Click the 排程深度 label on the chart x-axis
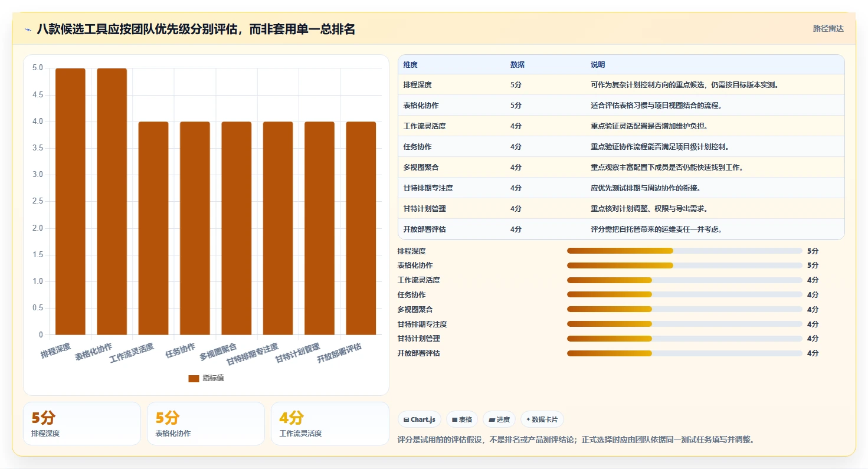Image resolution: width=868 pixels, height=469 pixels. (x=55, y=350)
